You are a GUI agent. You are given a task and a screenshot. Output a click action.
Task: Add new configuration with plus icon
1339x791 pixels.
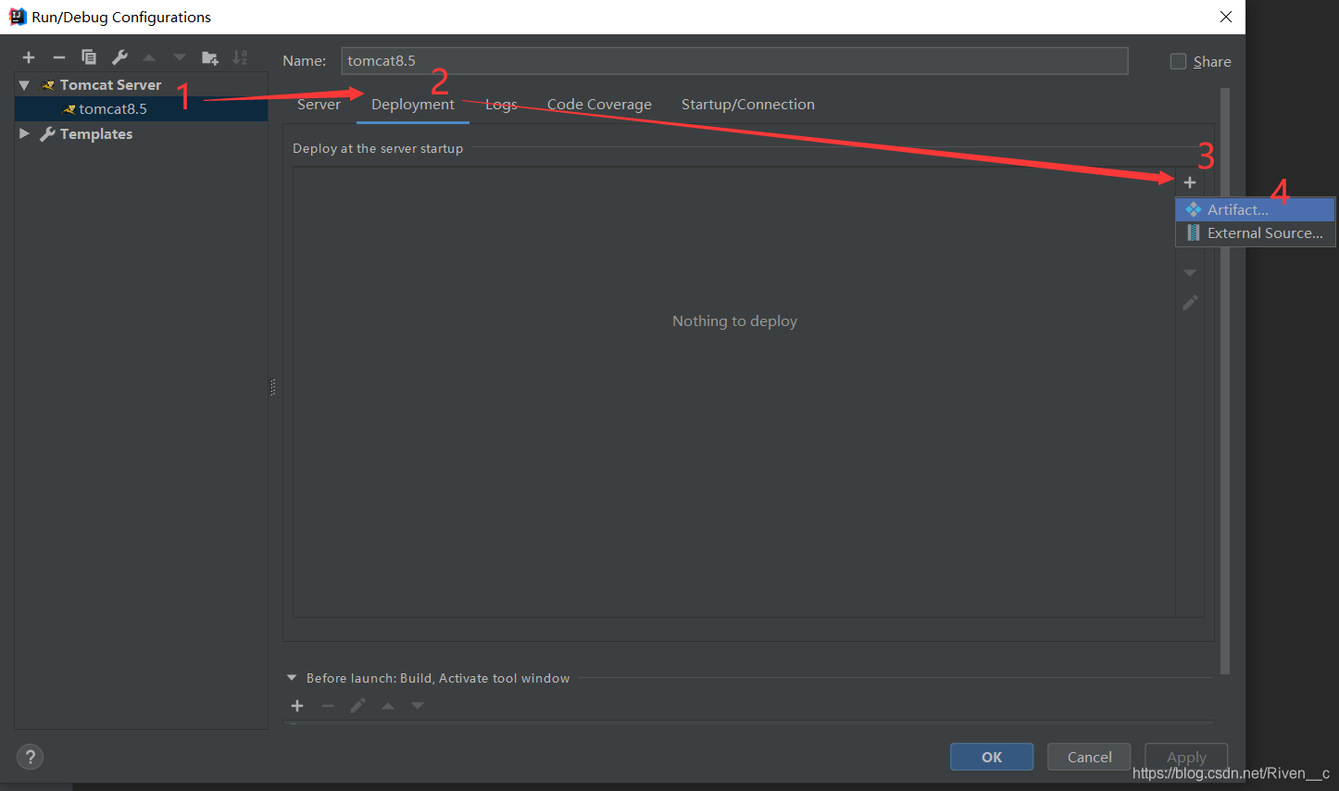[29, 57]
